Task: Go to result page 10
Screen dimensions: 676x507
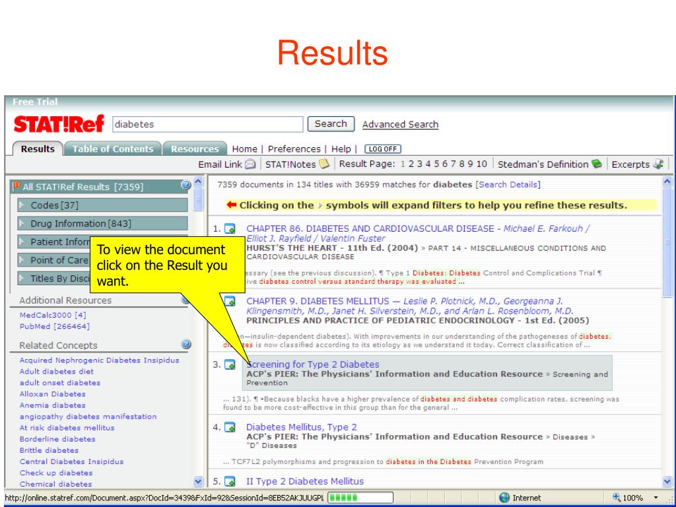Action: click(481, 164)
